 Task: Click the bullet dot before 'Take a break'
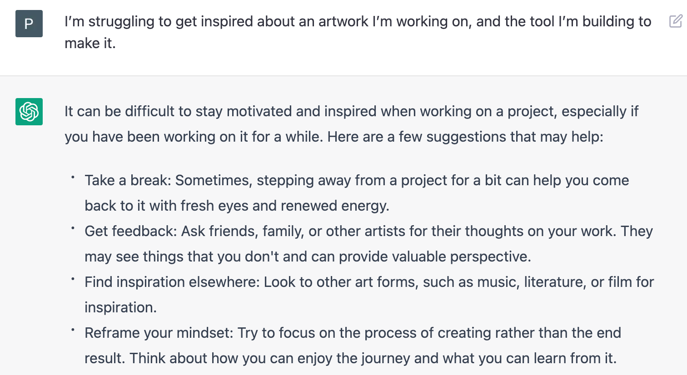click(x=73, y=177)
